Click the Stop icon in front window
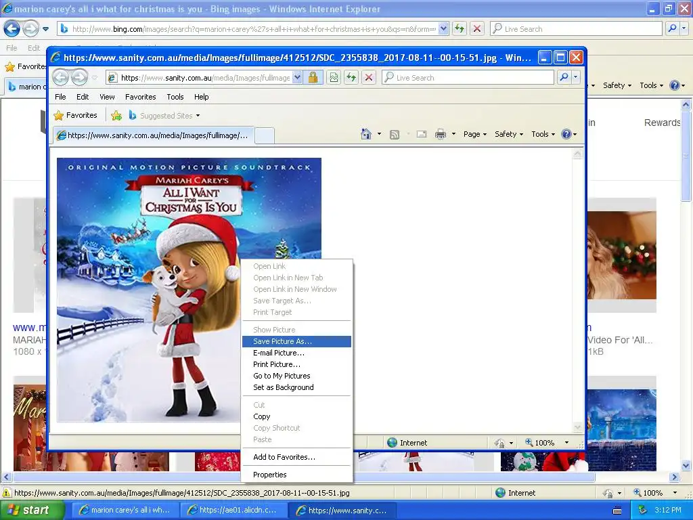The image size is (693, 520). [x=369, y=78]
